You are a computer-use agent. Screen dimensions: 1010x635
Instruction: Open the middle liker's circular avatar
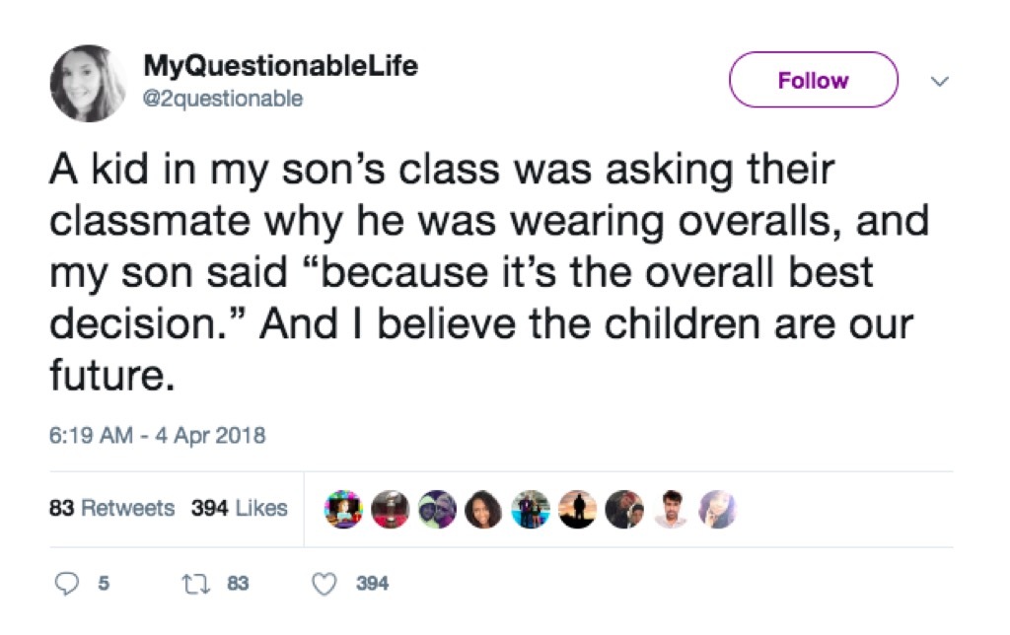[530, 509]
